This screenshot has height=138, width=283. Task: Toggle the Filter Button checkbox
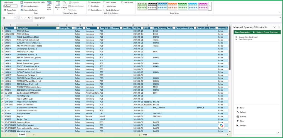coord(122,3)
